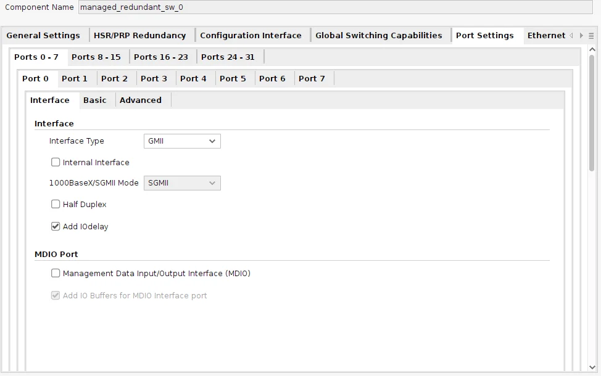Click the scrollbar up arrow

pyautogui.click(x=592, y=49)
